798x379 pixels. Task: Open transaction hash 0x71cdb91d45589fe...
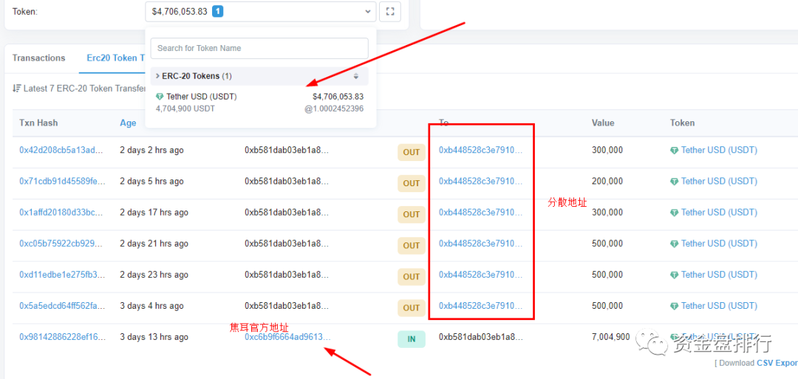61,181
